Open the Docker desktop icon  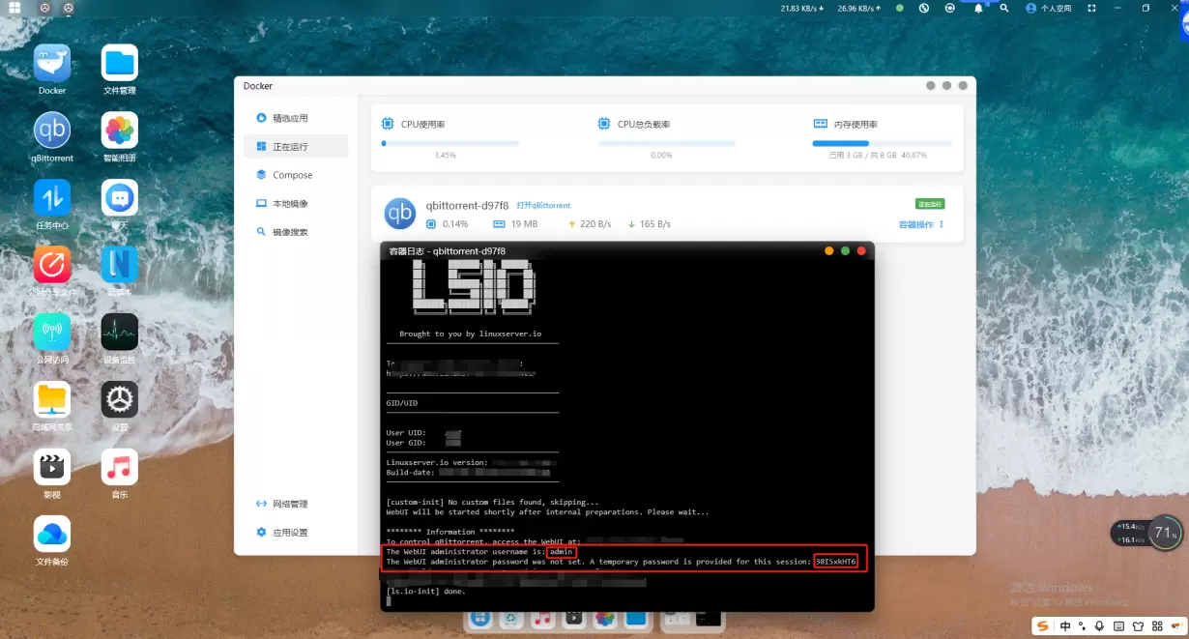[x=52, y=64]
